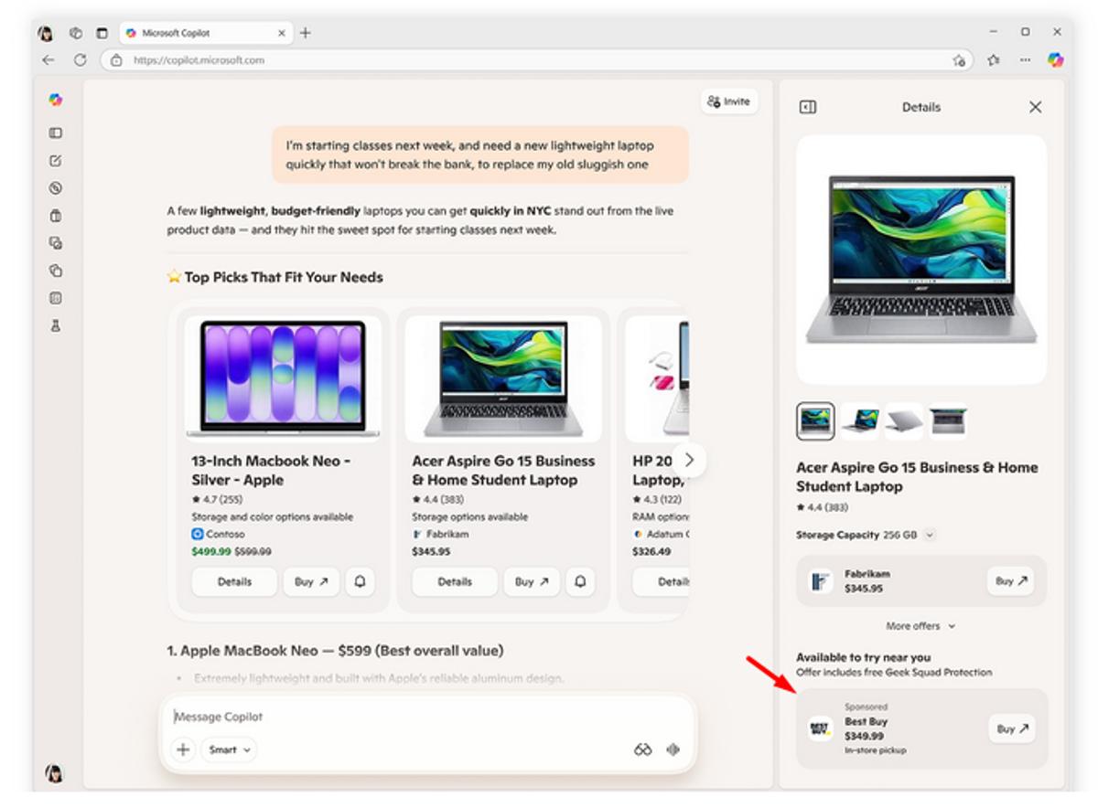This screenshot has width=1098, height=808.
Task: Open Settings and more ellipsis menu
Action: point(1026,60)
